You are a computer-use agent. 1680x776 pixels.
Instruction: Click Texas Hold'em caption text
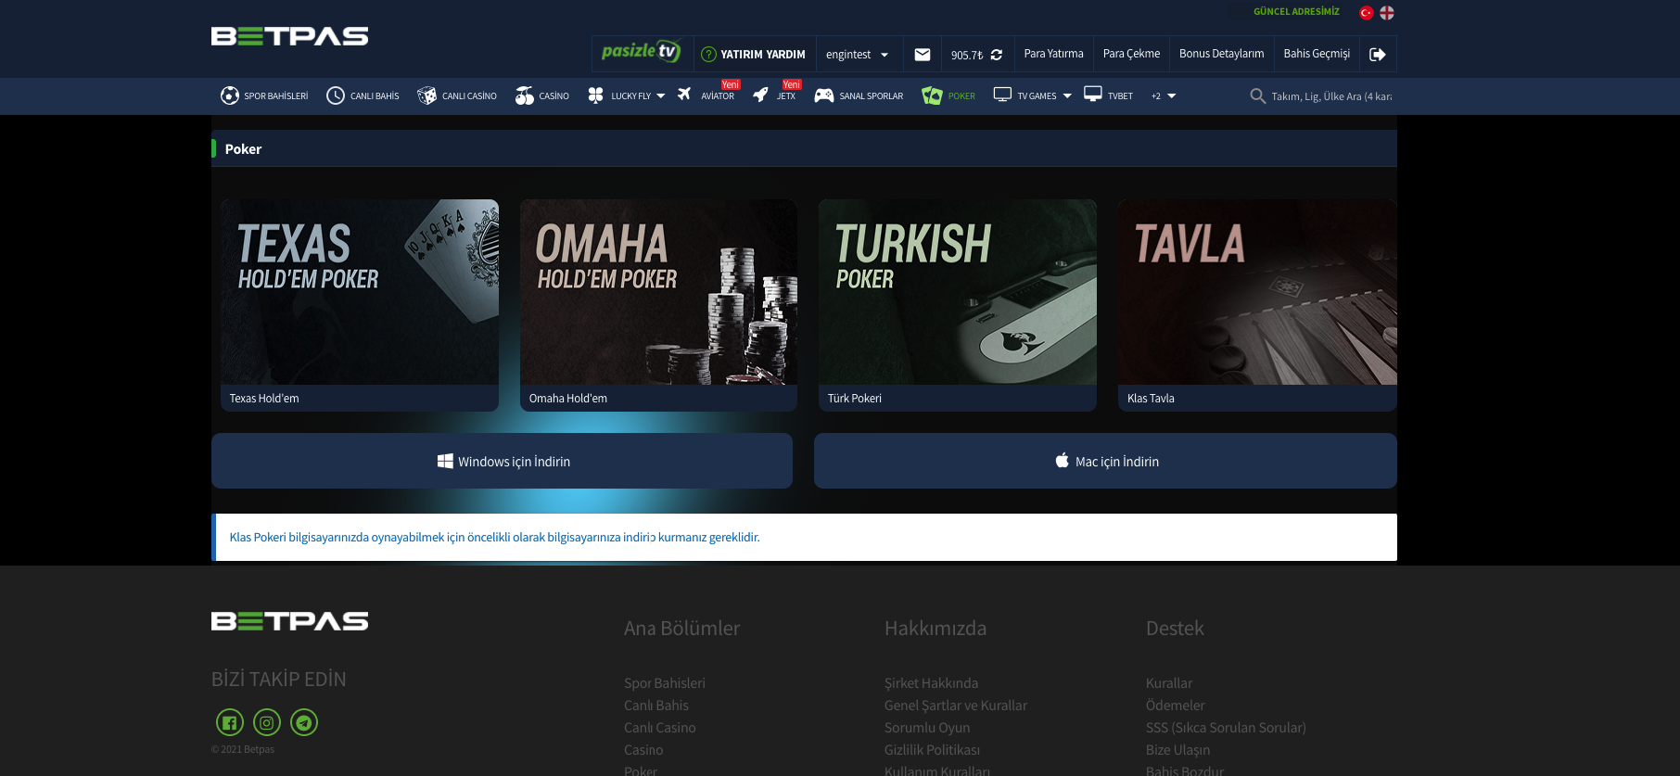pyautogui.click(x=264, y=399)
